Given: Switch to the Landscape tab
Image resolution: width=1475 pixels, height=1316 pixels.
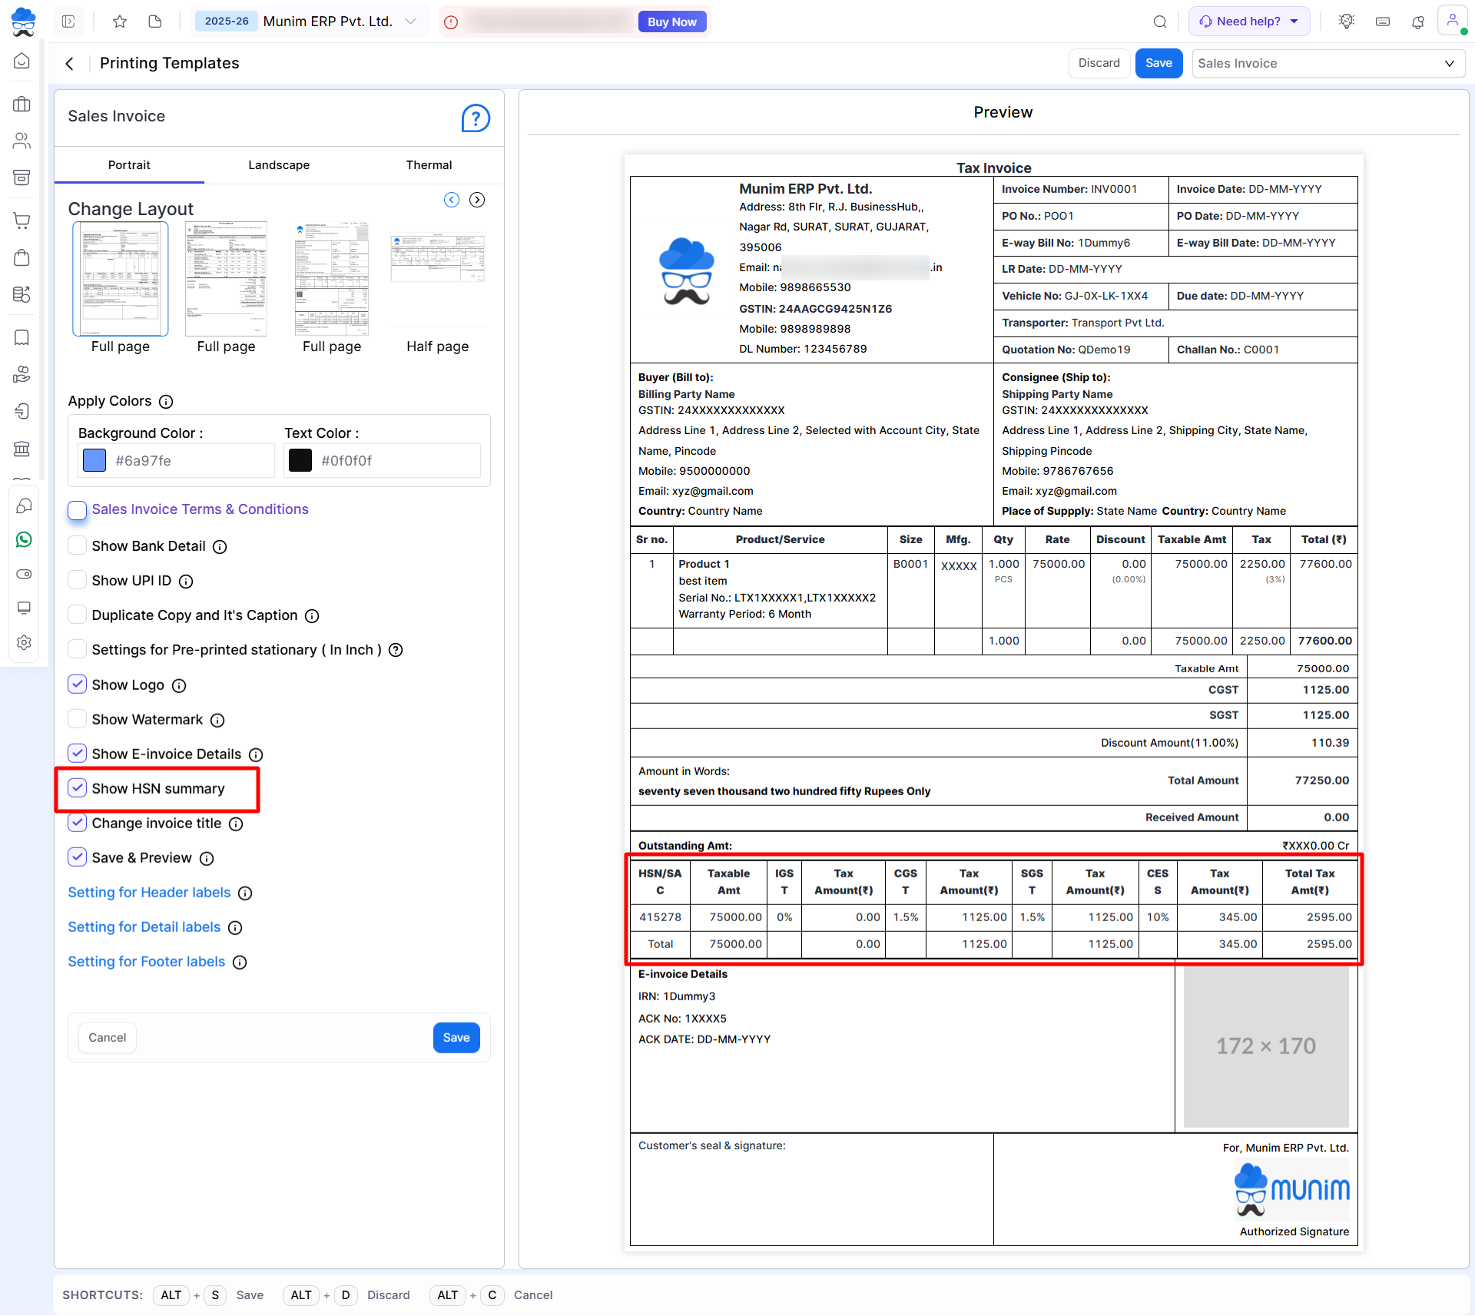Looking at the screenshot, I should (x=279, y=165).
